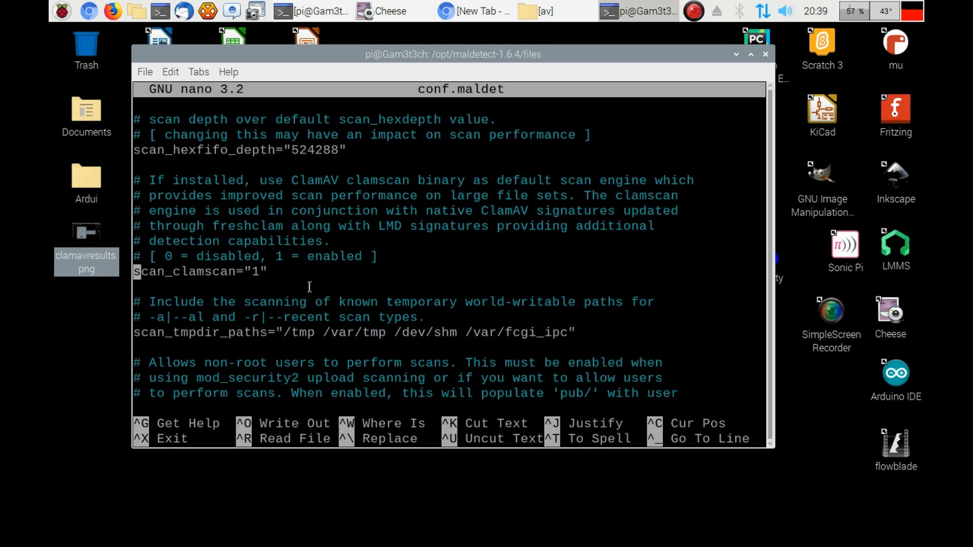Click the '^\ Replace' shortcut hint
973x547 pixels.
[378, 438]
